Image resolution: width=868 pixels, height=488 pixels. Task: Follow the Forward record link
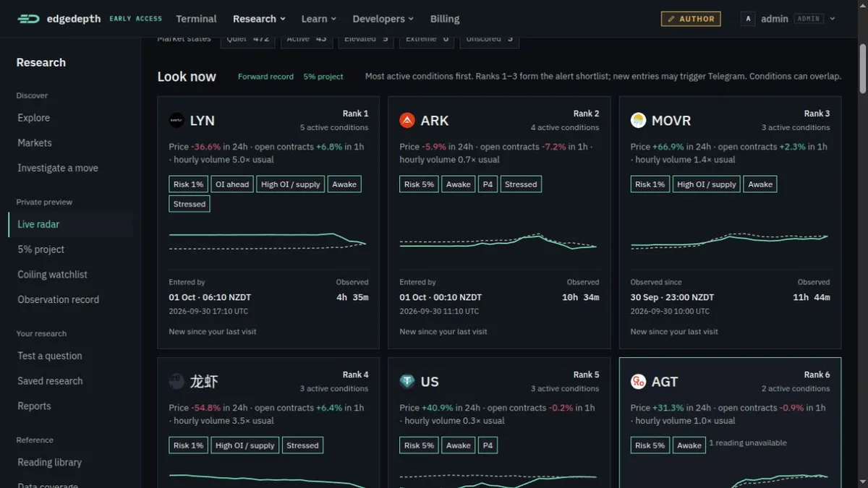point(265,77)
